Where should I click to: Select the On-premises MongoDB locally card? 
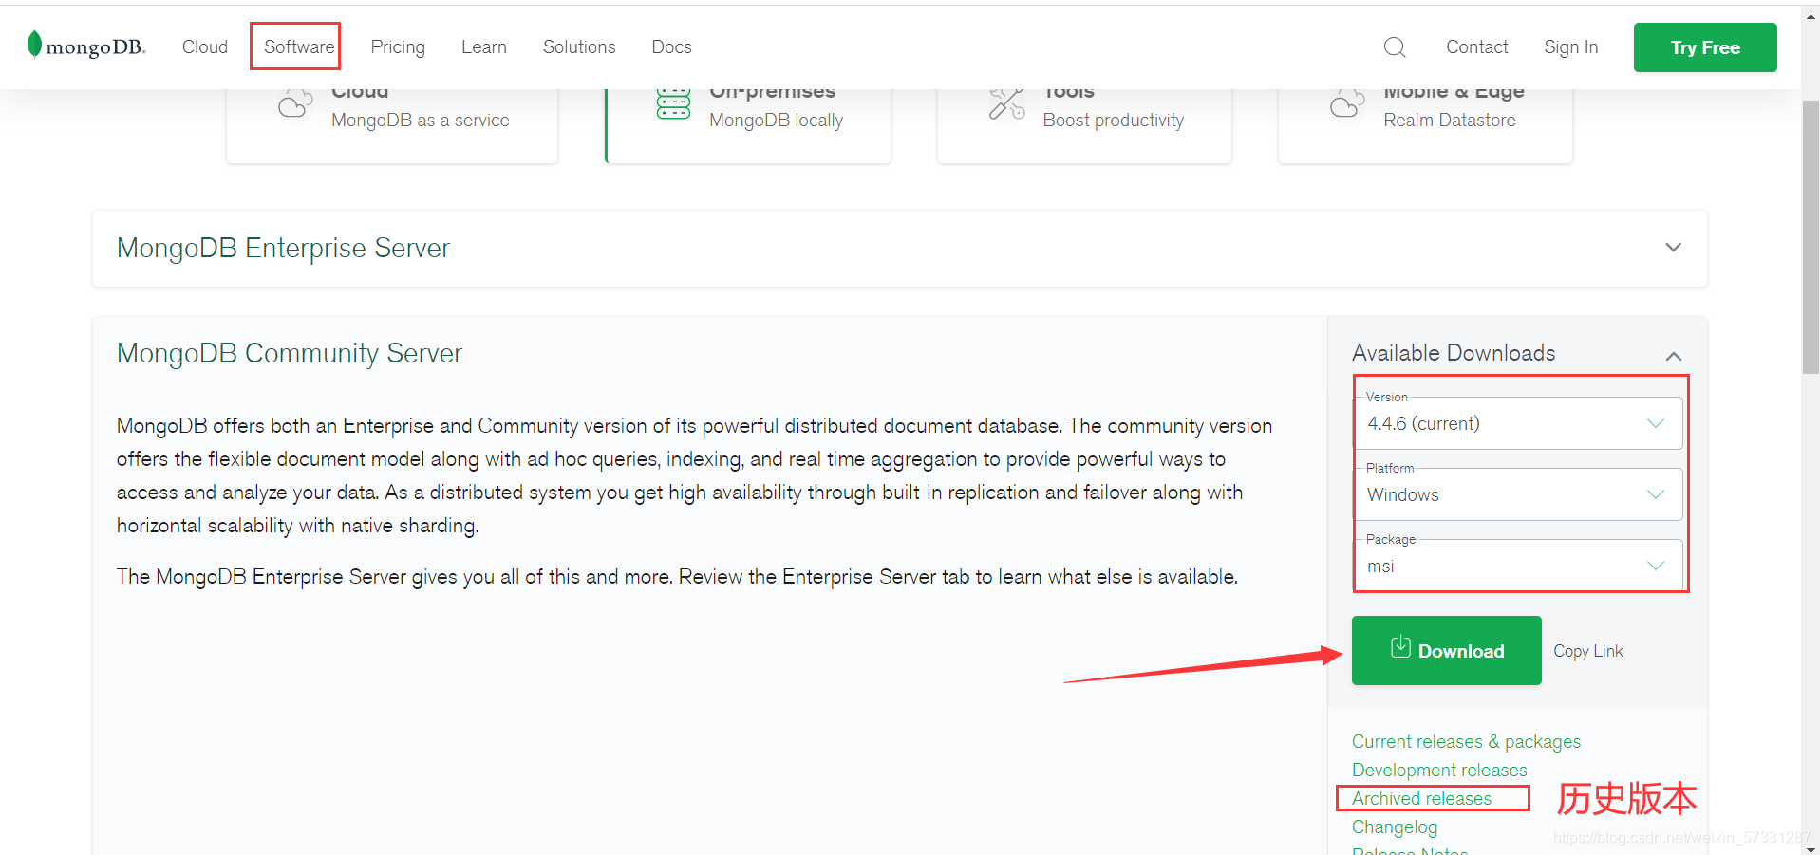[x=748, y=124]
